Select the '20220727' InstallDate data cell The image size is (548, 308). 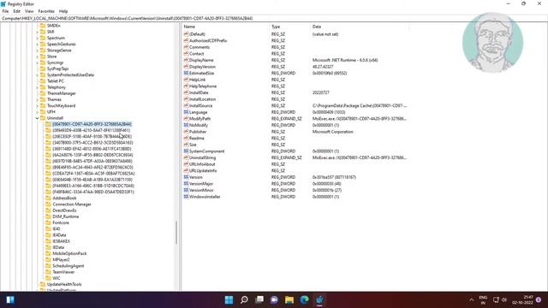point(321,92)
